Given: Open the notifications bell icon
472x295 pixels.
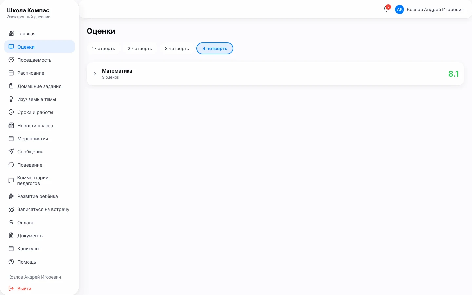Looking at the screenshot, I should click(x=386, y=9).
